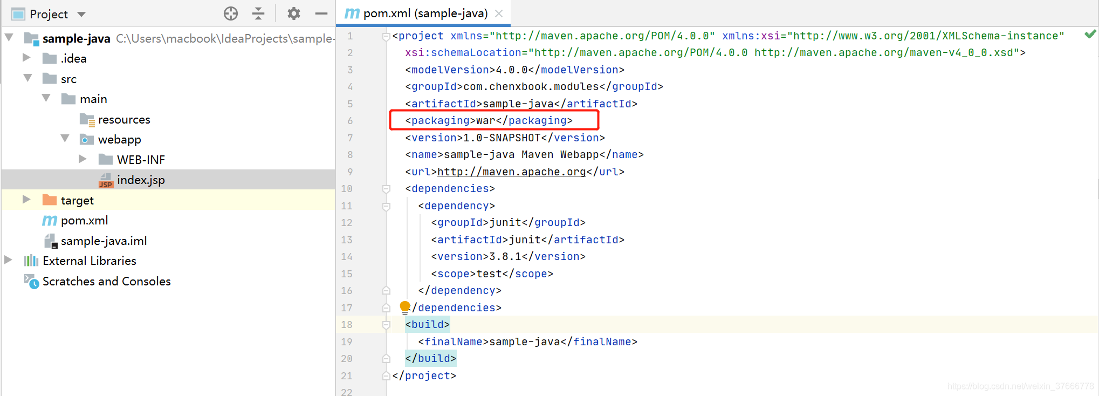This screenshot has width=1099, height=396.
Task: Select the .idea folder in tree
Action: pyautogui.click(x=74, y=58)
